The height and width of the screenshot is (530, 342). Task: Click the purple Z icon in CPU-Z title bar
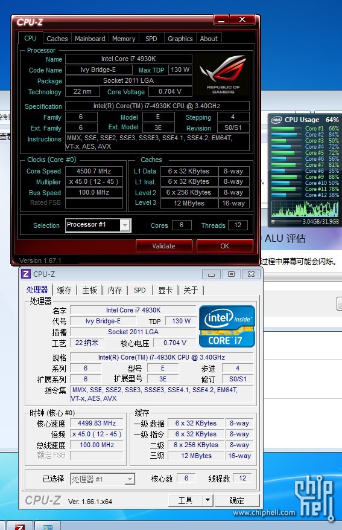coord(26,274)
